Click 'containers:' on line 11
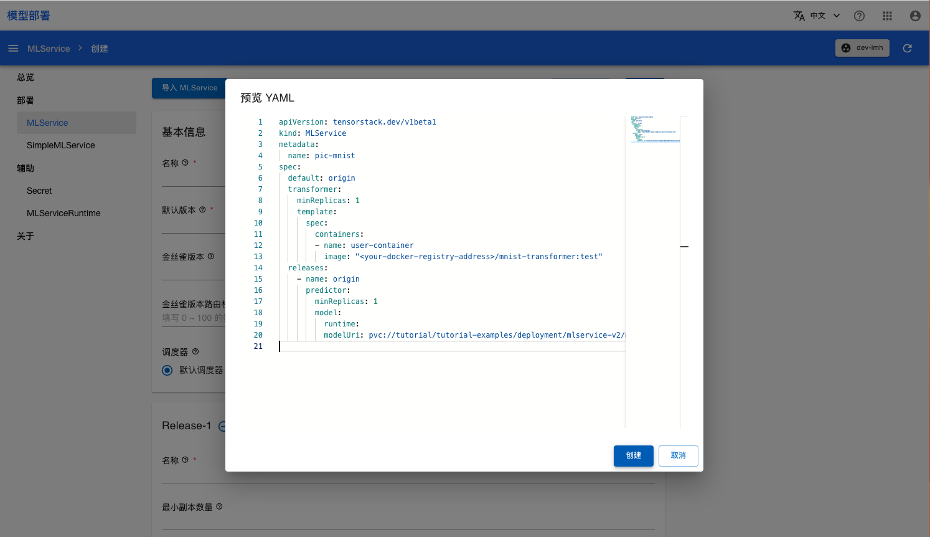This screenshot has width=930, height=537. 339,234
